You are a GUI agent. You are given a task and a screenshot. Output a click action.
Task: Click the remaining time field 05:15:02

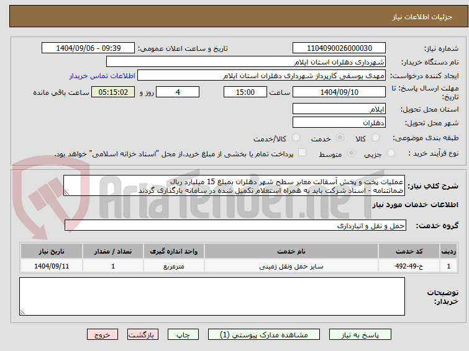(113, 92)
